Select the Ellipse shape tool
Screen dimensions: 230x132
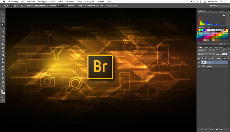pos(3,78)
